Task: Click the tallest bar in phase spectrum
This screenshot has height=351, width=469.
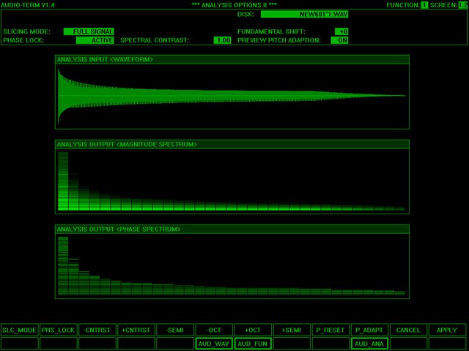Action: point(63,265)
